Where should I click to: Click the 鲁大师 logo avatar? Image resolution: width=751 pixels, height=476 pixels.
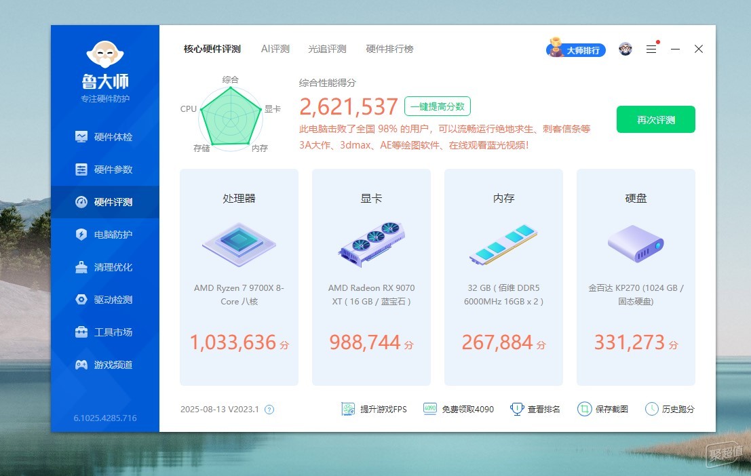tap(105, 54)
